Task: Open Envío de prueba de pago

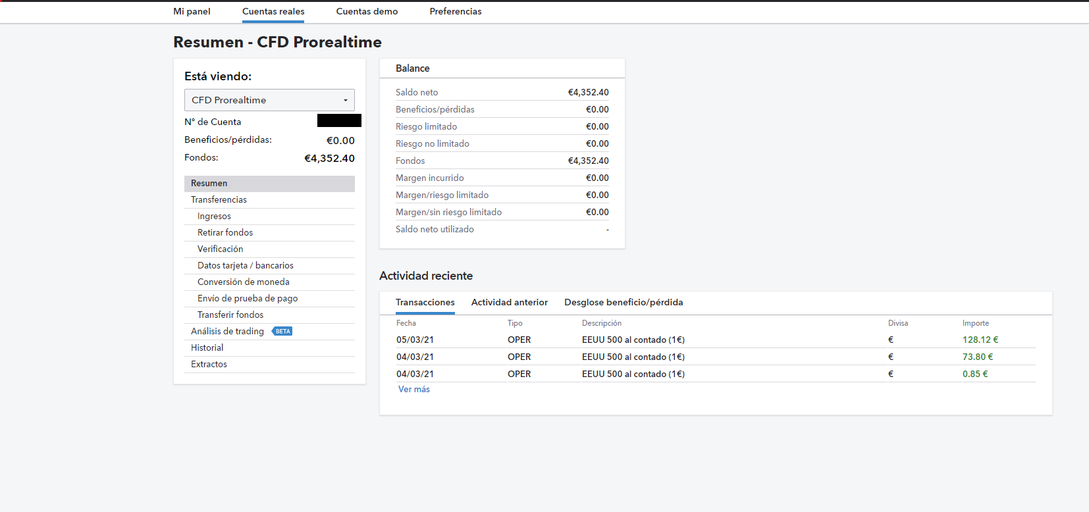Action: coord(248,298)
